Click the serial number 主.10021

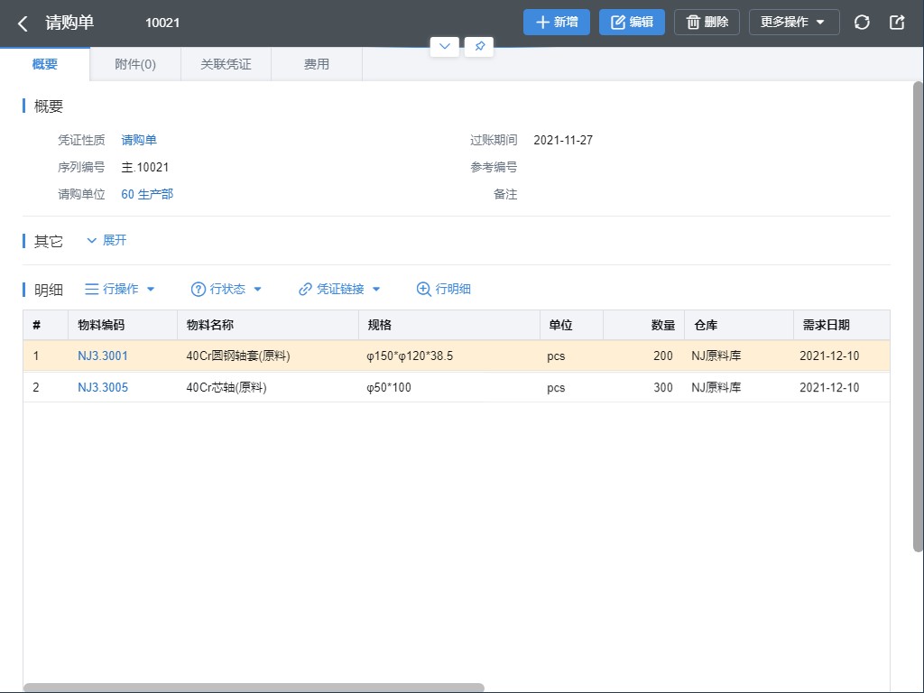point(145,167)
